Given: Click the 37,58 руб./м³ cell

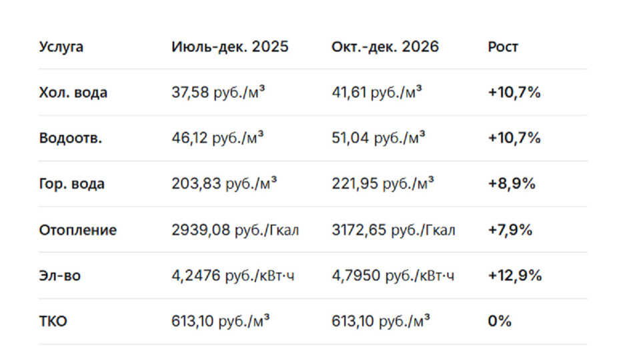Looking at the screenshot, I should (218, 93).
